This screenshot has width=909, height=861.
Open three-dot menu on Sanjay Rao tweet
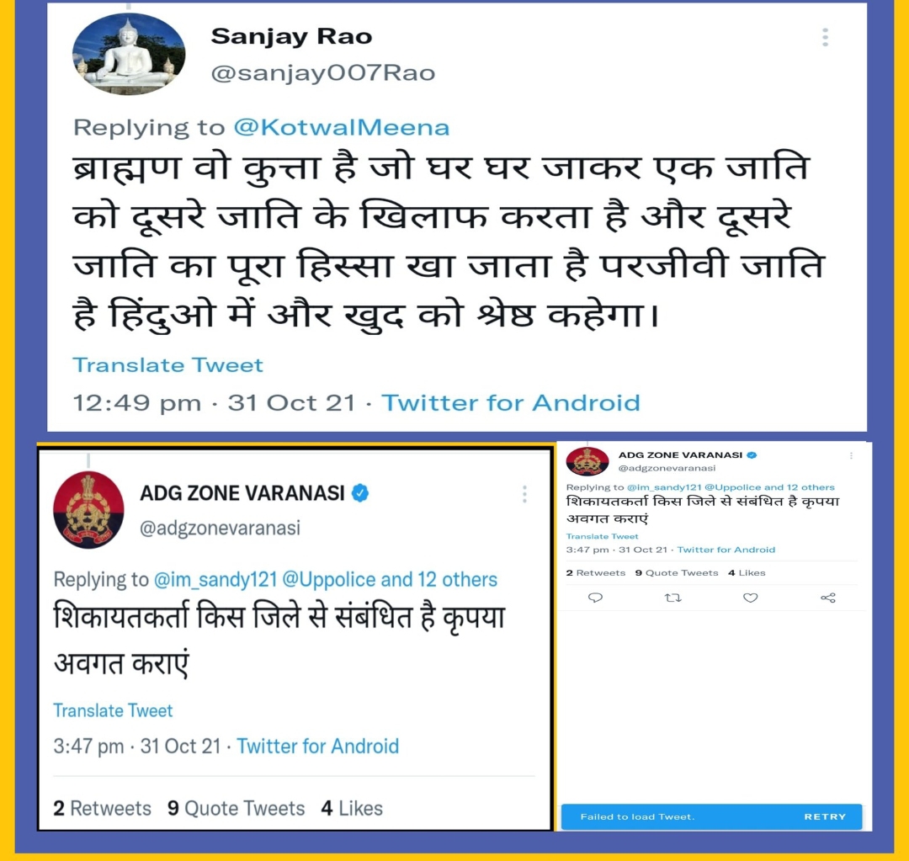825,37
